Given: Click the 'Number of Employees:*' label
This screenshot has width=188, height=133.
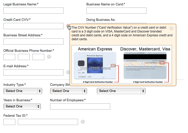Looking at the screenshot, I should [68, 100].
